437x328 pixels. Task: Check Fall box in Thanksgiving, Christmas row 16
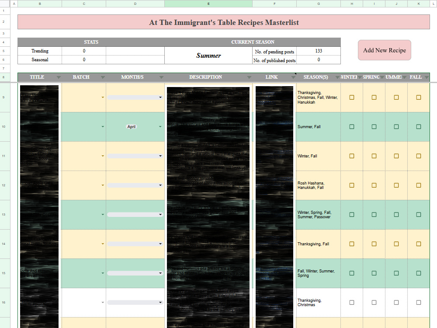coord(419,302)
